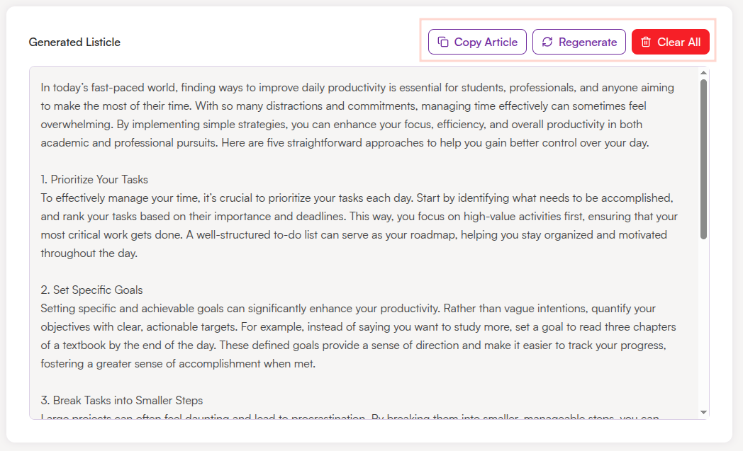
Task: Click the Generated Listicle heading
Action: point(74,42)
